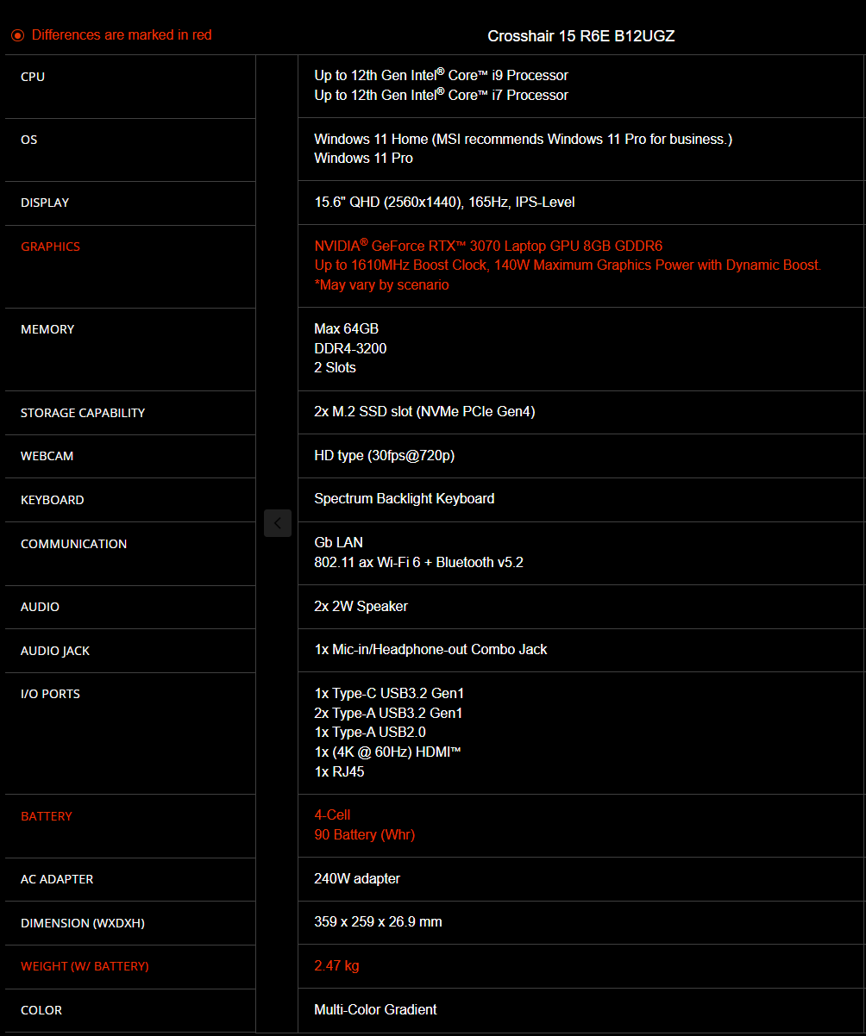The height and width of the screenshot is (1036, 866).
Task: Click the left chevron collapse arrow
Action: (x=278, y=523)
